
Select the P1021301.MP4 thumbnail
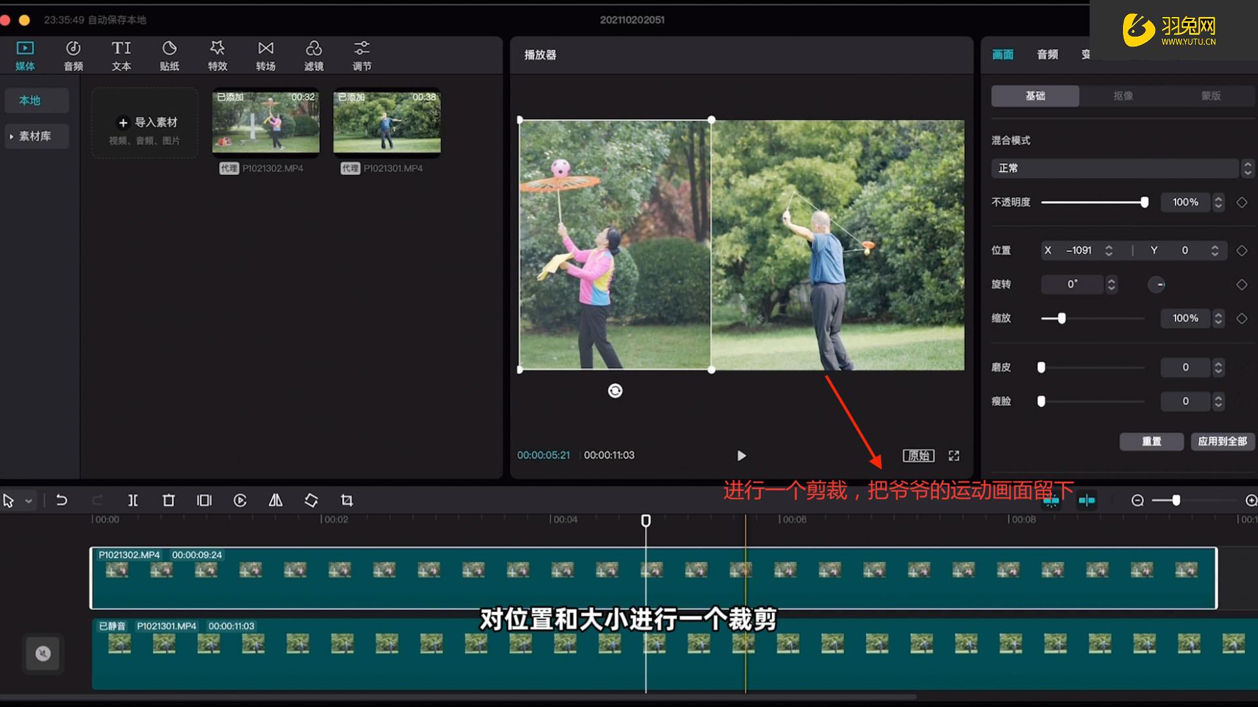tap(387, 122)
